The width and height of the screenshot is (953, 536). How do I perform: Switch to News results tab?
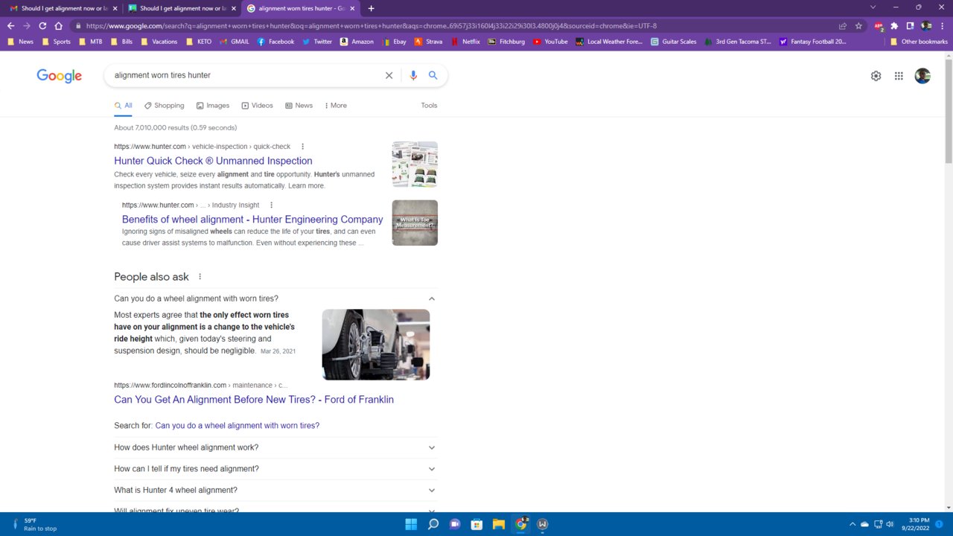point(299,106)
